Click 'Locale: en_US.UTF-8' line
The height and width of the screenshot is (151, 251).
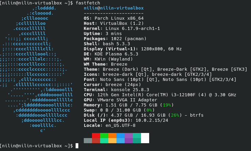109,125
